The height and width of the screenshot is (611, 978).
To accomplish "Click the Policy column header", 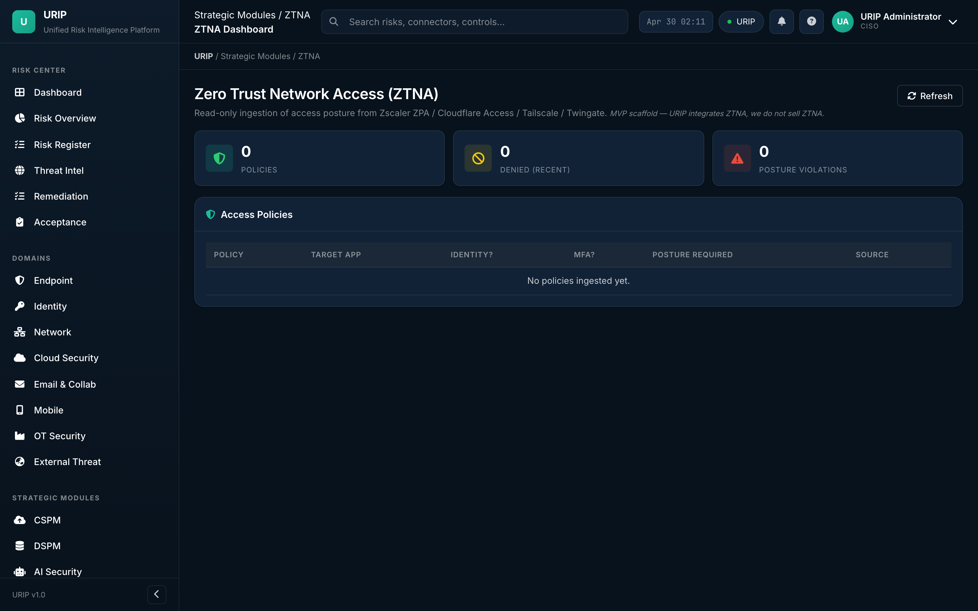I will pyautogui.click(x=228, y=255).
